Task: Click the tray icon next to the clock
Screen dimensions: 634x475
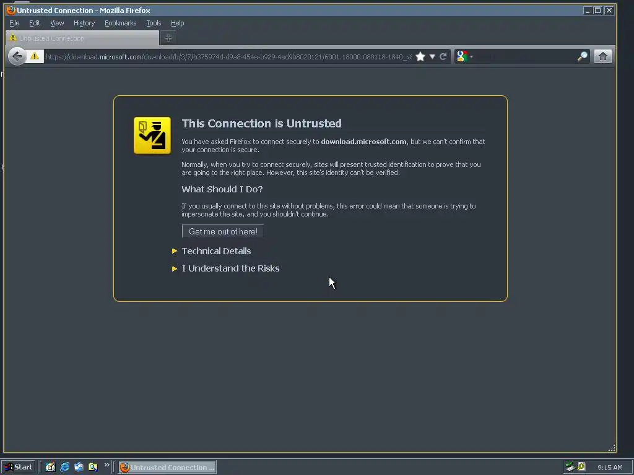Action: click(x=581, y=467)
